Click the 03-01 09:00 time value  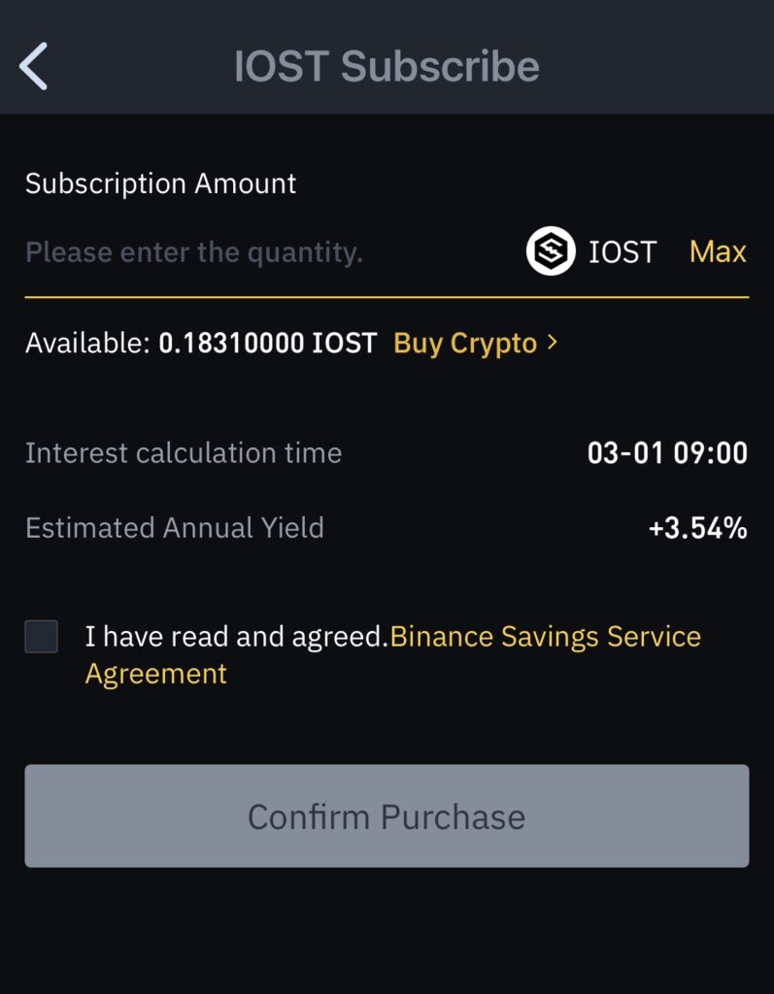click(667, 452)
